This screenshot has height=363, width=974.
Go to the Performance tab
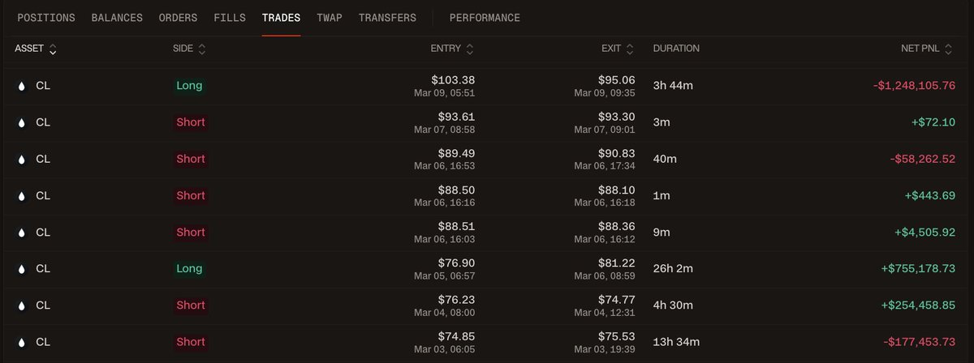tap(485, 18)
